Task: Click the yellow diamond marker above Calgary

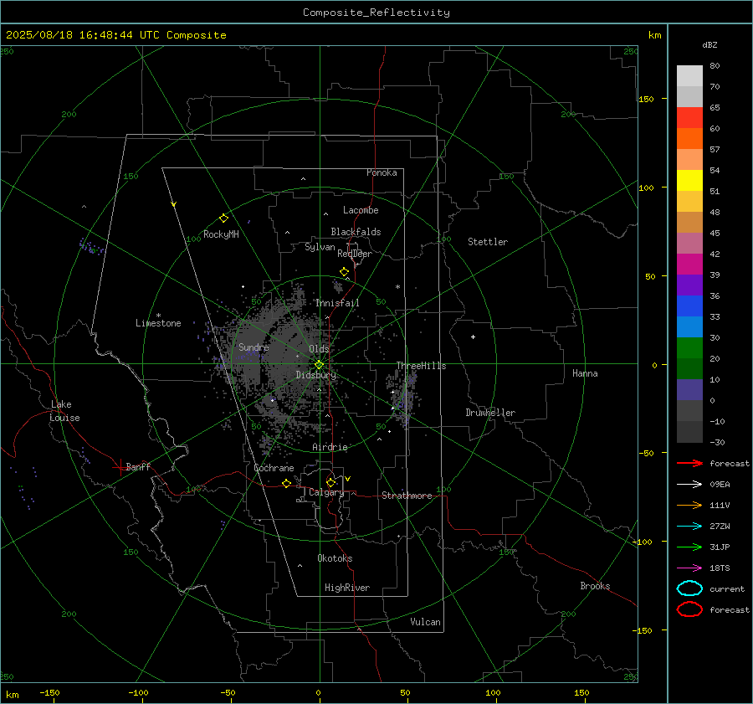Action: click(x=330, y=482)
